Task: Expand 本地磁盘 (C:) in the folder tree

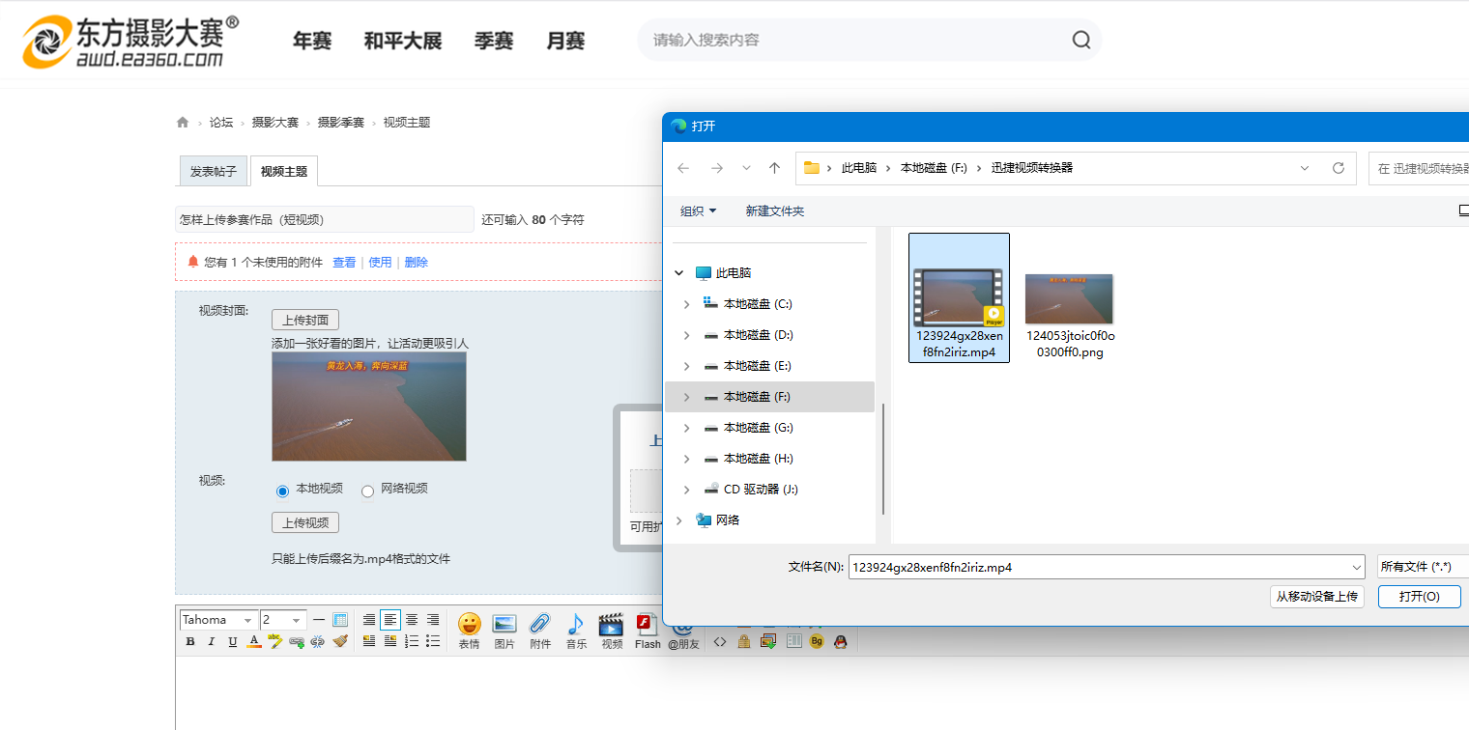Action: tap(687, 304)
